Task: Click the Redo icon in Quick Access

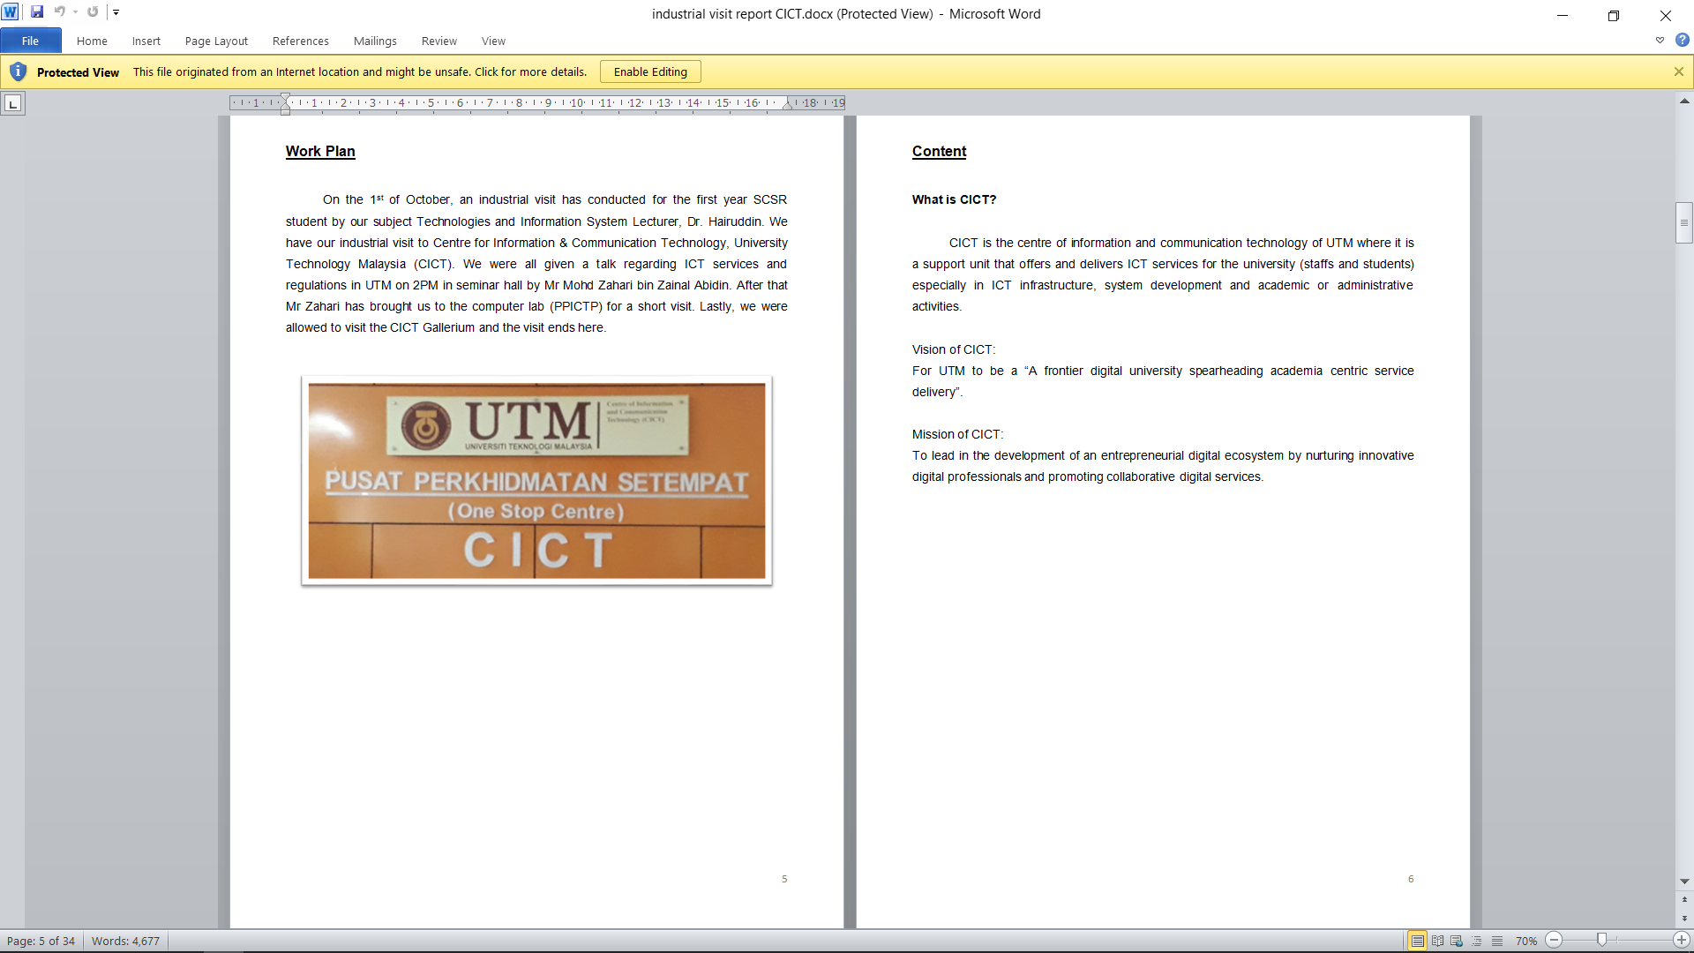Action: [x=93, y=12]
